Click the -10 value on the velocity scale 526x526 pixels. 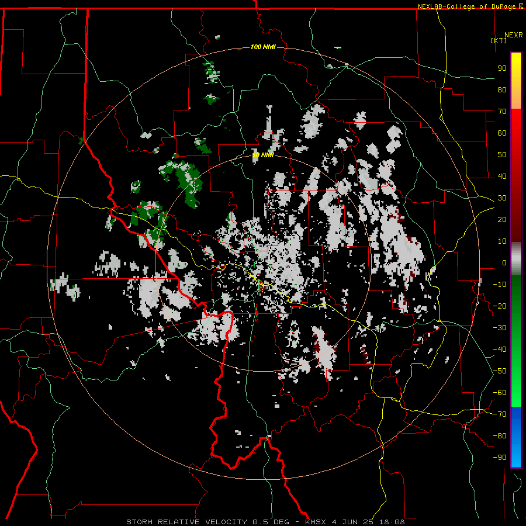tap(500, 285)
